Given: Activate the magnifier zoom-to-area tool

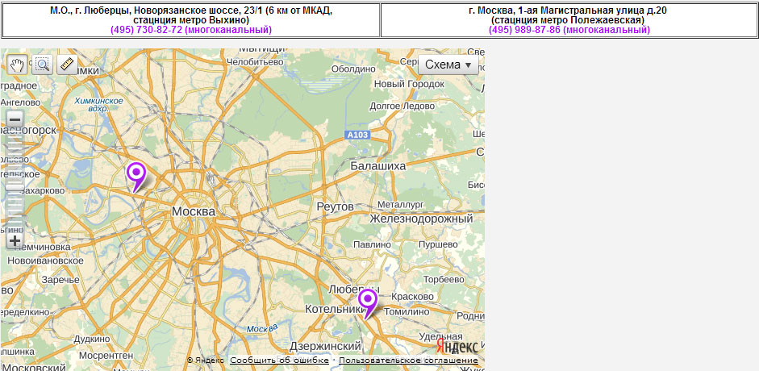Looking at the screenshot, I should coord(42,65).
